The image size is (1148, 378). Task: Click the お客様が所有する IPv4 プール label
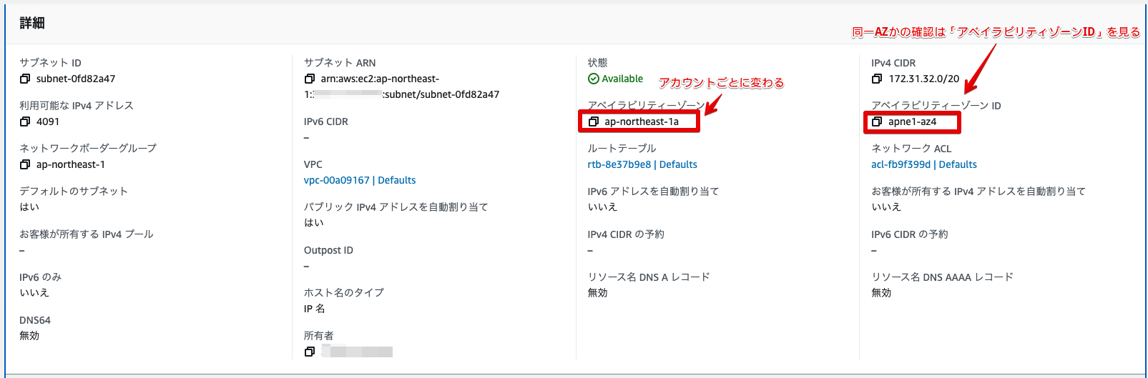point(87,234)
